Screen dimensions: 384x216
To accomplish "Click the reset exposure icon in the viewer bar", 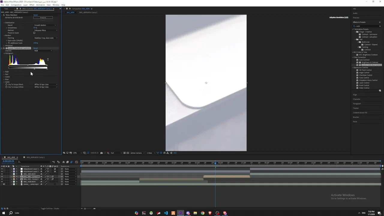I will 171,153.
